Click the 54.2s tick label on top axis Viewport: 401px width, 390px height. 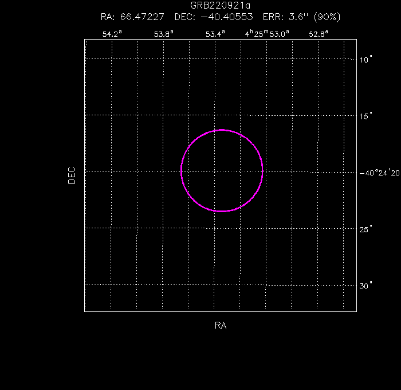point(112,34)
